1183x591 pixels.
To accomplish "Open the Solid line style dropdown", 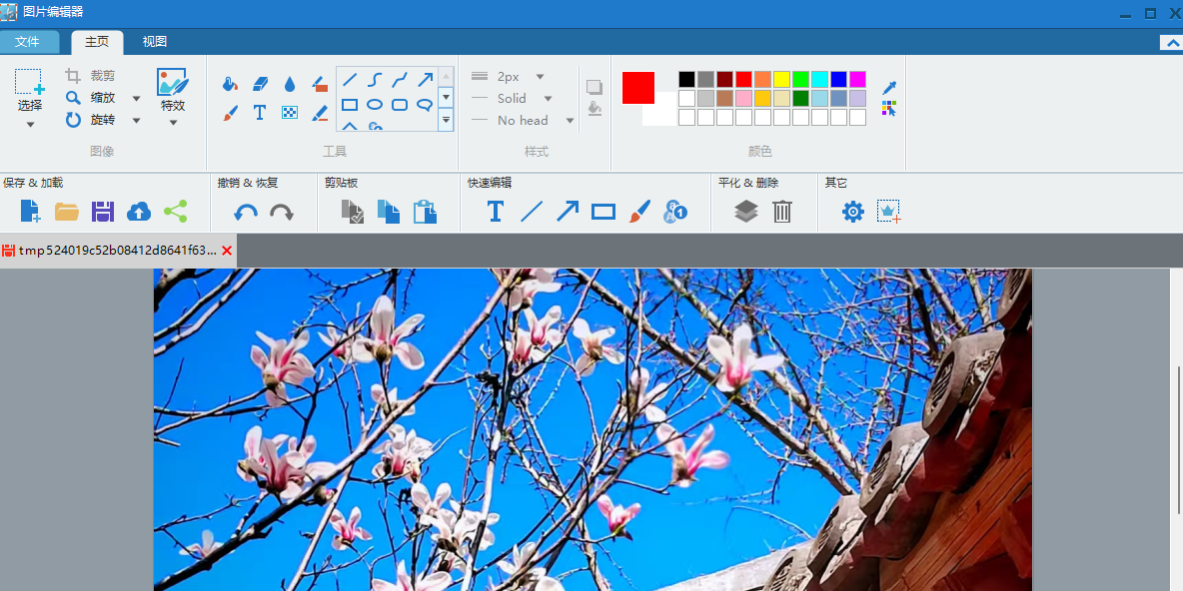I will [x=548, y=98].
